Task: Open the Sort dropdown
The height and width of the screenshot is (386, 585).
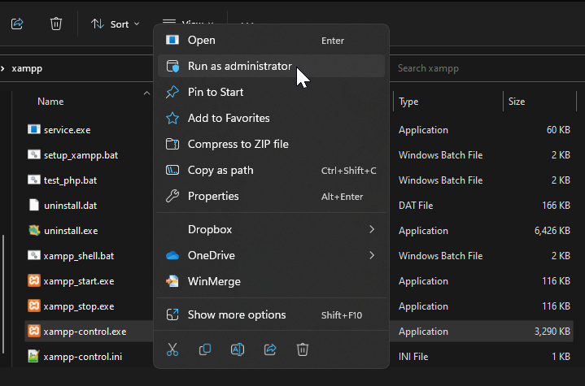Action: click(116, 24)
